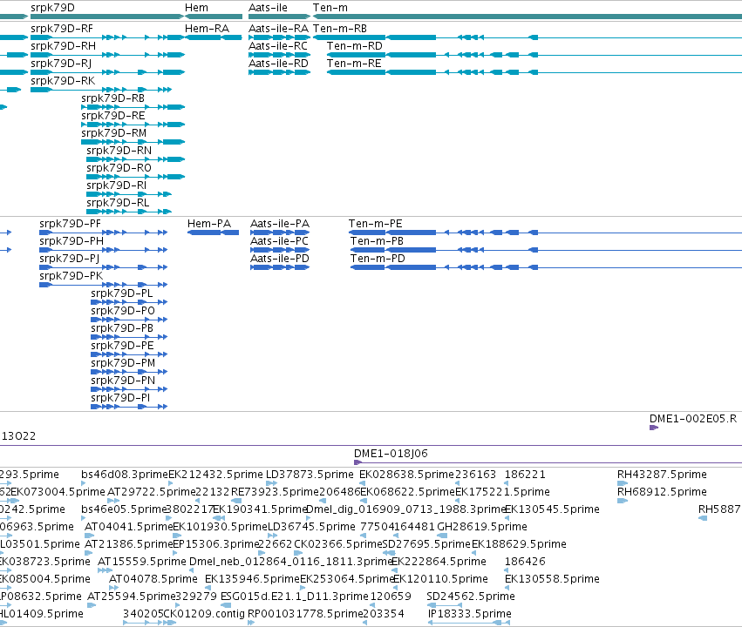
Task: Click the DME1-002E05.R feature label
Action: 693,419
